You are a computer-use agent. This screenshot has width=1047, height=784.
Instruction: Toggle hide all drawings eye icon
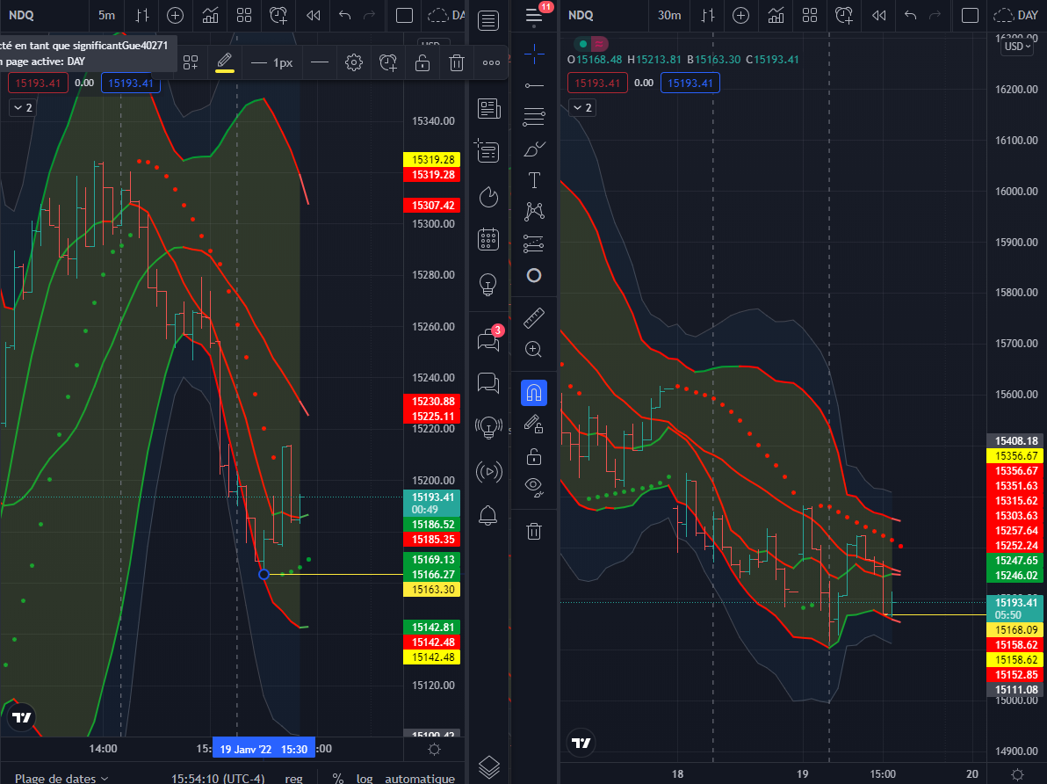[x=533, y=486]
